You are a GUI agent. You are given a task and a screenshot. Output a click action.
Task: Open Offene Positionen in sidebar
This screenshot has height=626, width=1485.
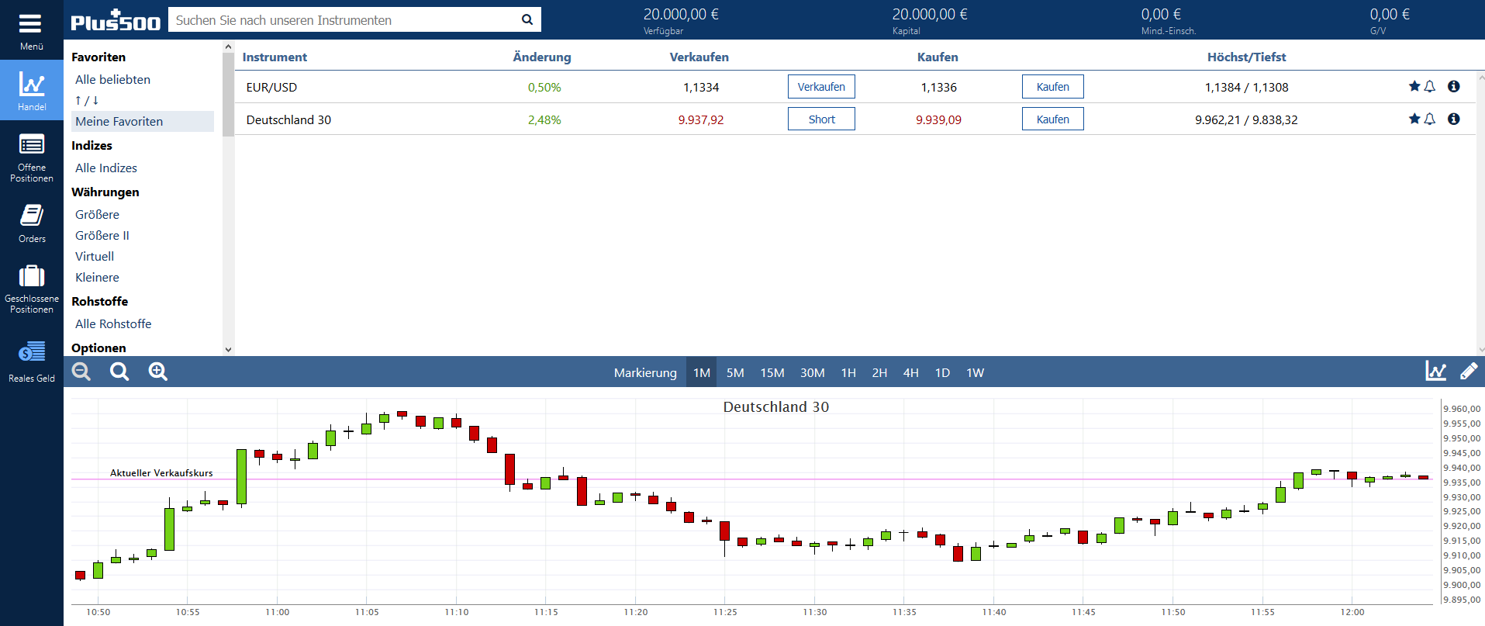coord(31,157)
